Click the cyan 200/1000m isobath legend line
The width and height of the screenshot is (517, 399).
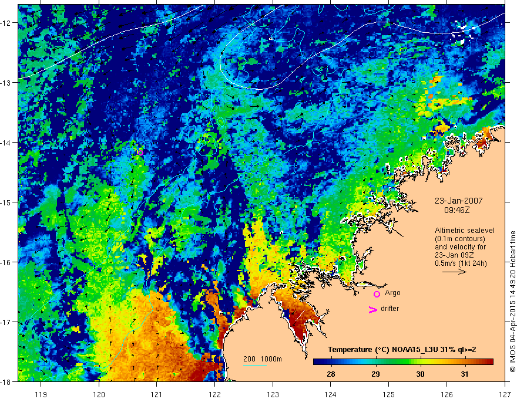point(255,365)
